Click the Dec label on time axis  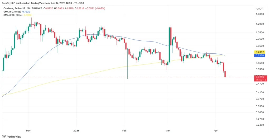click(28, 130)
